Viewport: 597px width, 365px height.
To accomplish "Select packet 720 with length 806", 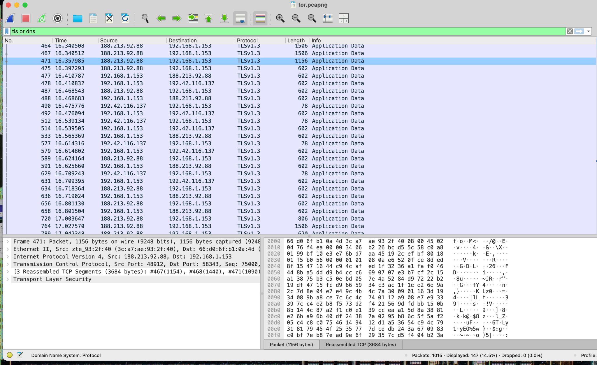I will pos(299,219).
